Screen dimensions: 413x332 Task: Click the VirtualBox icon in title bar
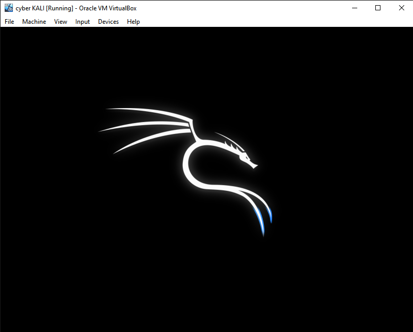(9, 8)
